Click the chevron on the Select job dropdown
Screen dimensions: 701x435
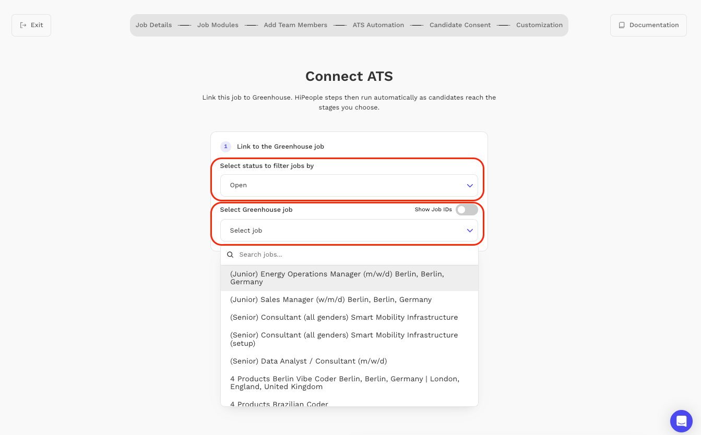click(469, 231)
